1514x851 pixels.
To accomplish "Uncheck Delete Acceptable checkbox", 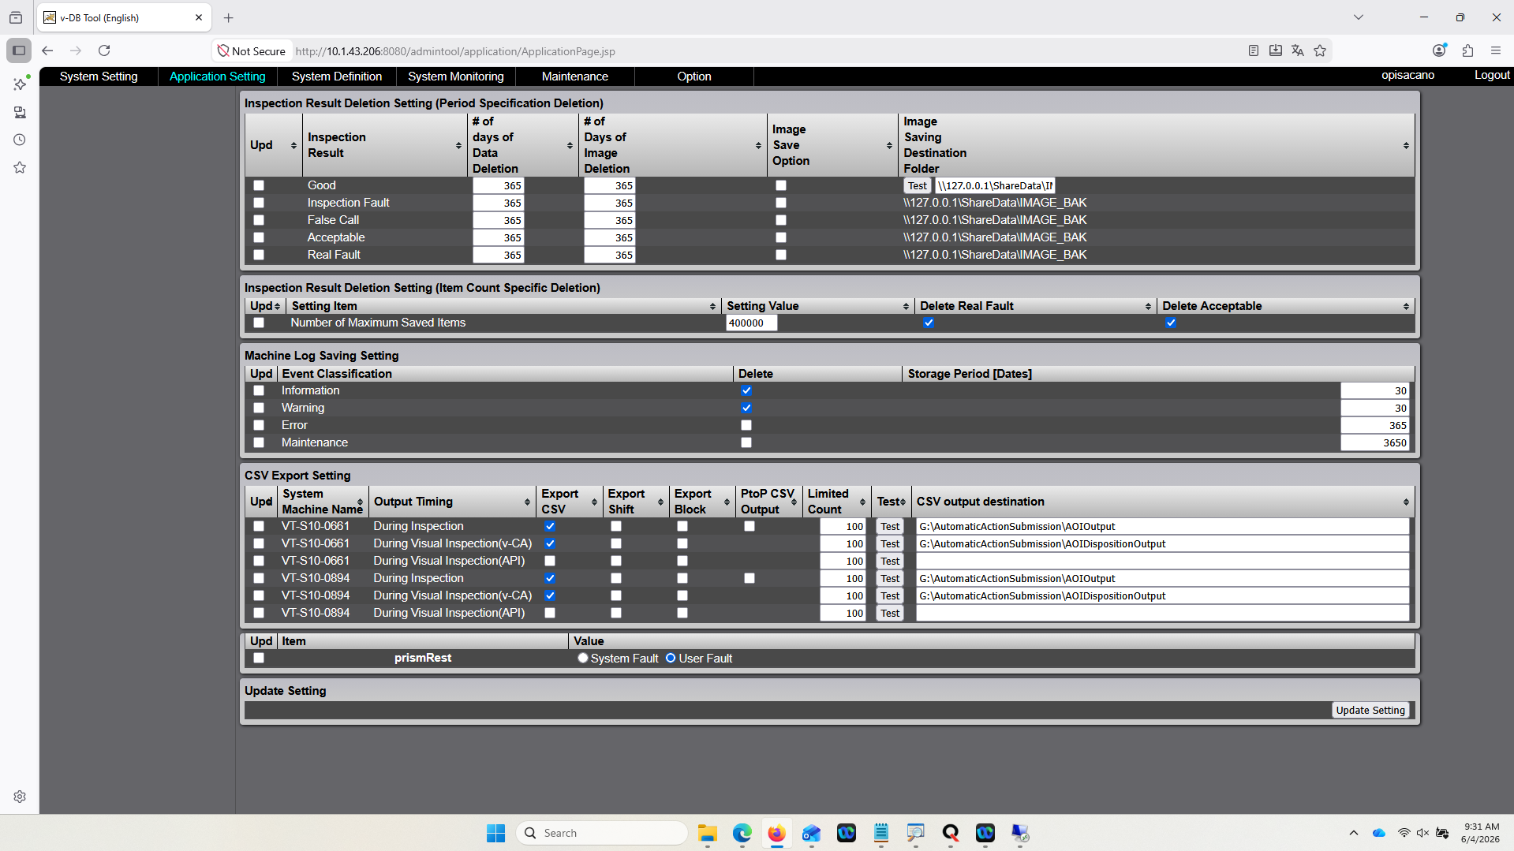I will tap(1171, 323).
